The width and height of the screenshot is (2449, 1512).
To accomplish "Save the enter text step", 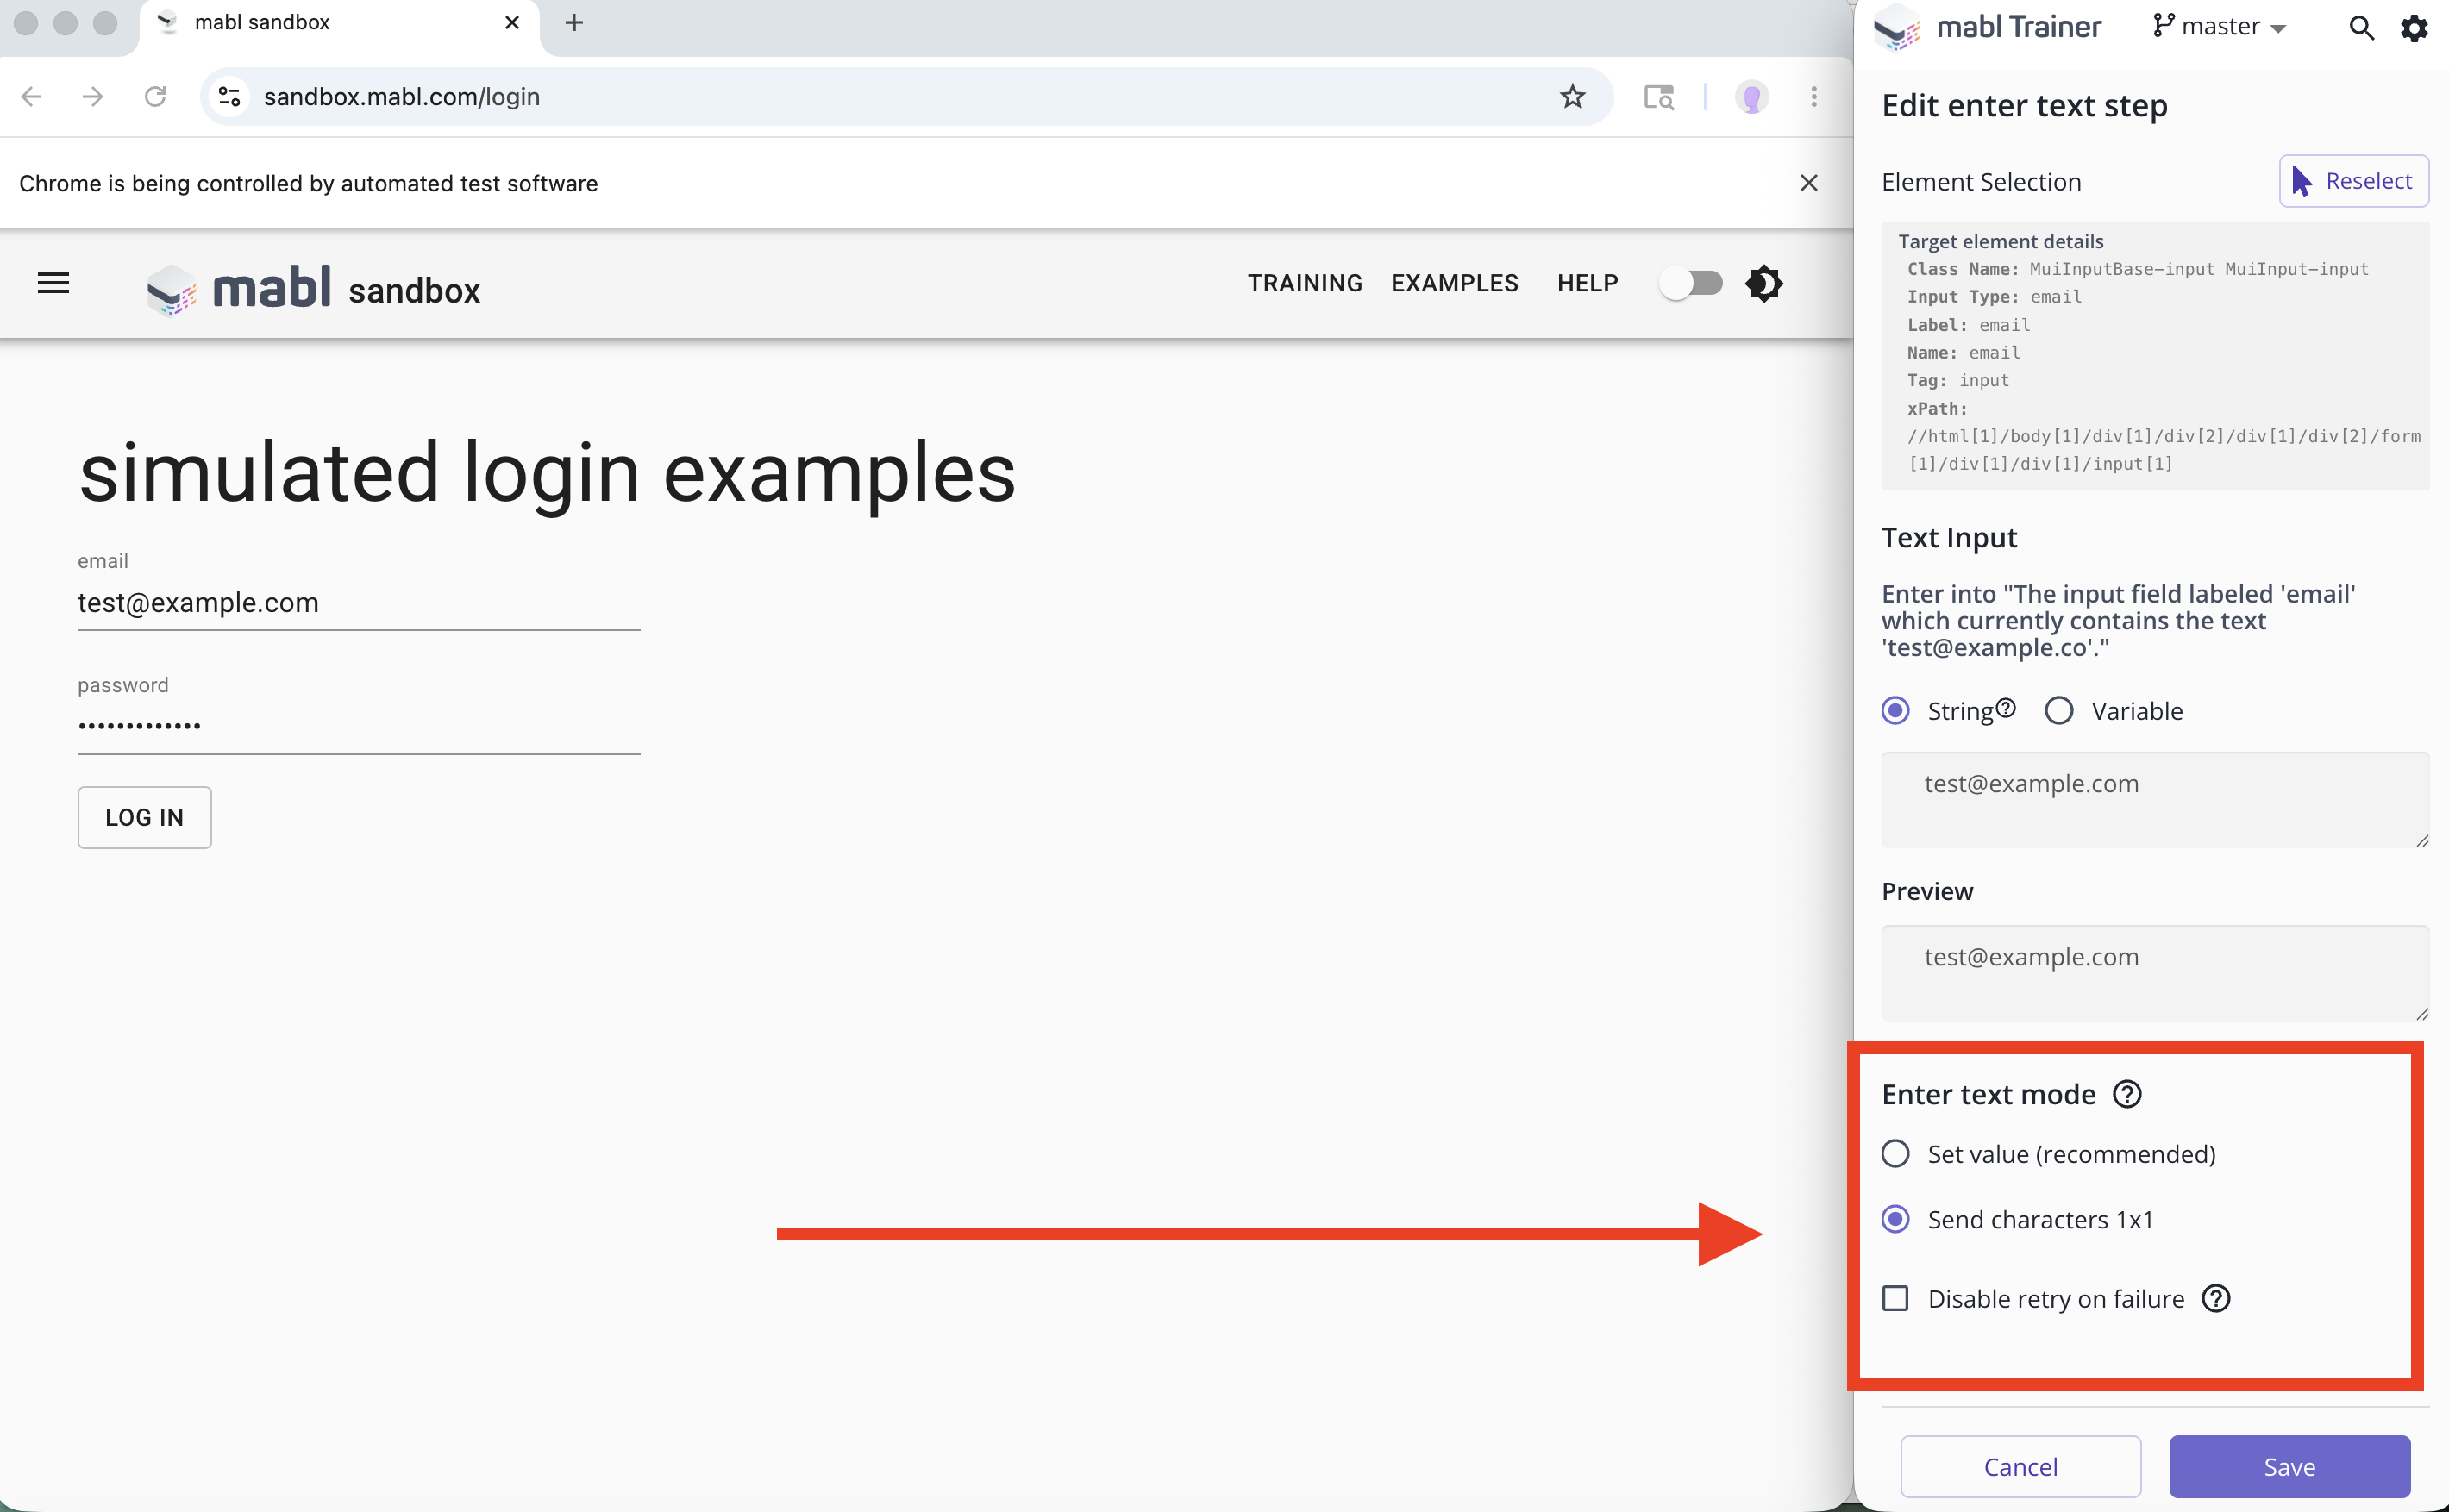I will [2289, 1466].
